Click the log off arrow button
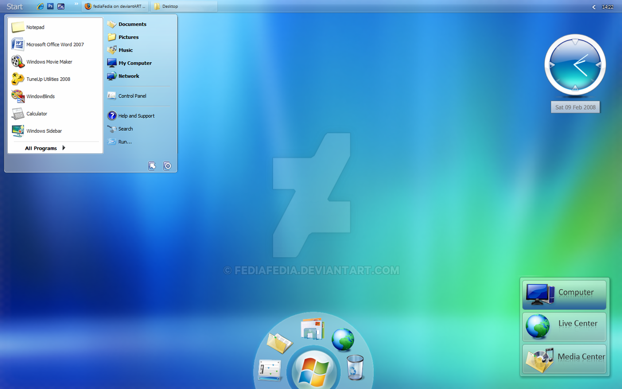The width and height of the screenshot is (622, 389). tap(153, 166)
